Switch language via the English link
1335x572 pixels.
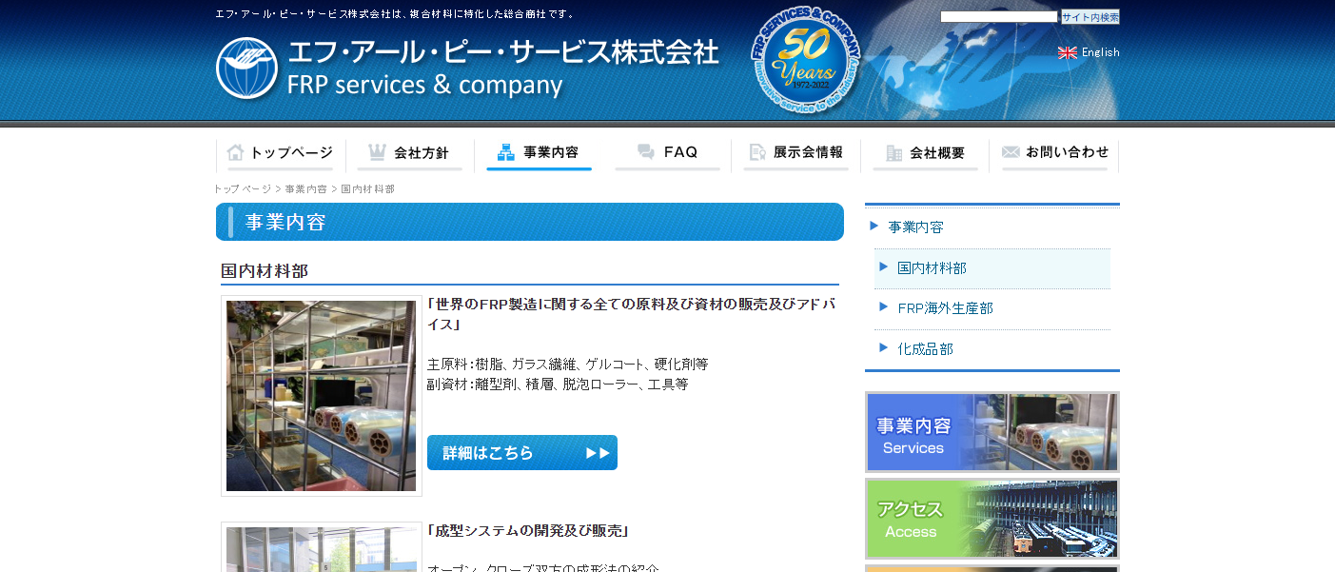1100,52
